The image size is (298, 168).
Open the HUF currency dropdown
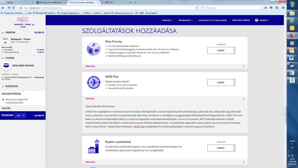pos(20,116)
